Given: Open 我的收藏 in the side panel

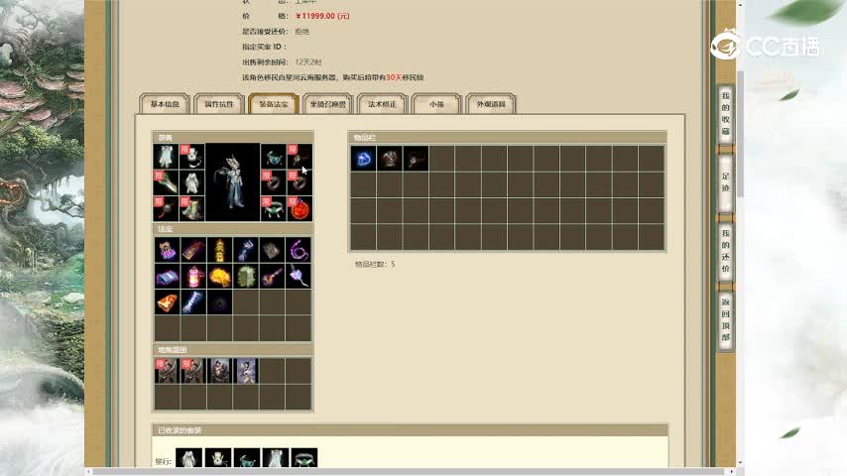Looking at the screenshot, I should click(725, 114).
